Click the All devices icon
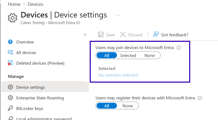 [x=10, y=52]
